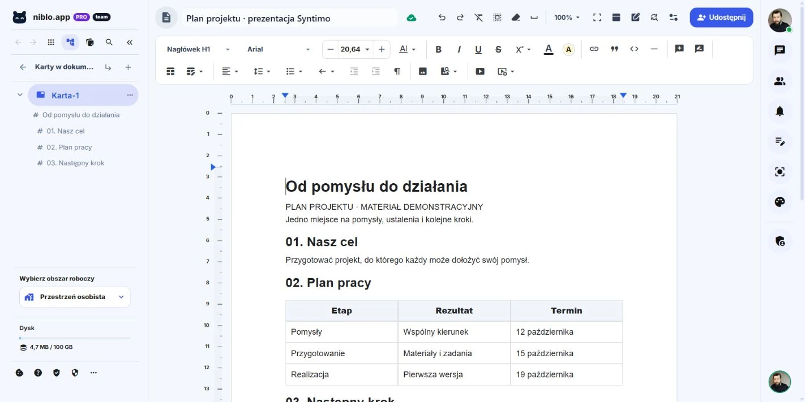Collapse the left sidebar with double chevron
The height and width of the screenshot is (402, 805).
pyautogui.click(x=130, y=42)
